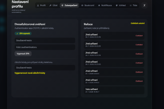Focus the first Současné heslo field
The image size is (164, 109).
[45, 40]
